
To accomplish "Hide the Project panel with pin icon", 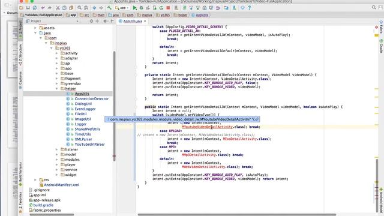I will pyautogui.click(x=112, y=21).
